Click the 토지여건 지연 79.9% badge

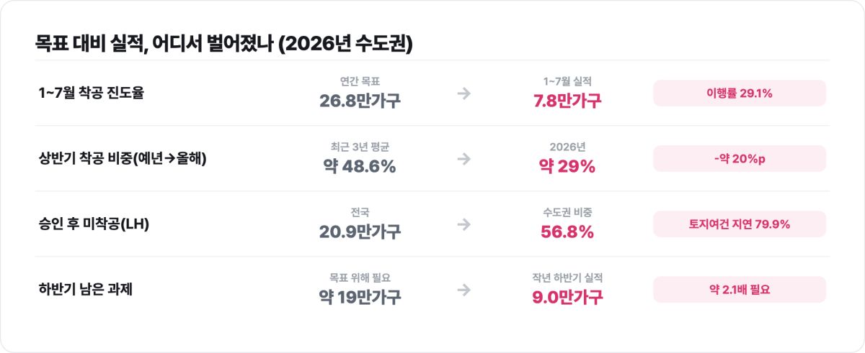(x=740, y=224)
